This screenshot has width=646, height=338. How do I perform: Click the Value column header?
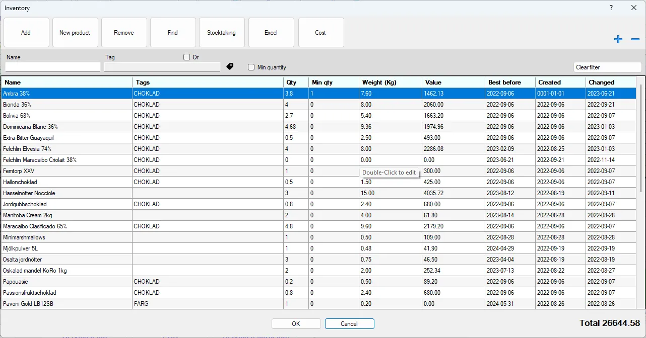coord(454,82)
